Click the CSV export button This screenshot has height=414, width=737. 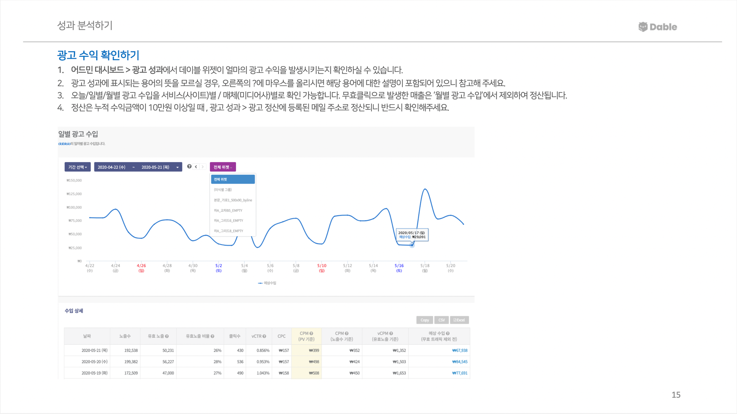(x=442, y=320)
